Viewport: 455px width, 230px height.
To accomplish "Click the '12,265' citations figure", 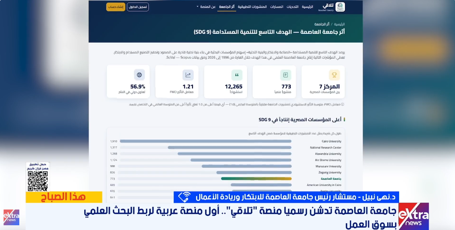I will (233, 87).
